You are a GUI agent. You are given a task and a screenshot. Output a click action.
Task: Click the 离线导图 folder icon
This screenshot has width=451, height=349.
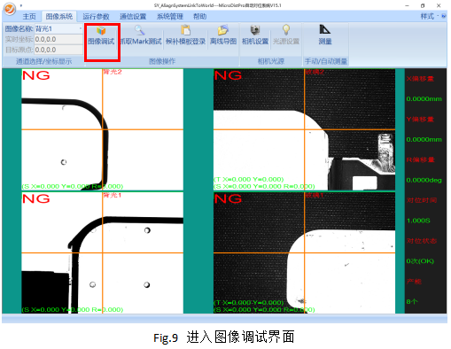tap(222, 30)
